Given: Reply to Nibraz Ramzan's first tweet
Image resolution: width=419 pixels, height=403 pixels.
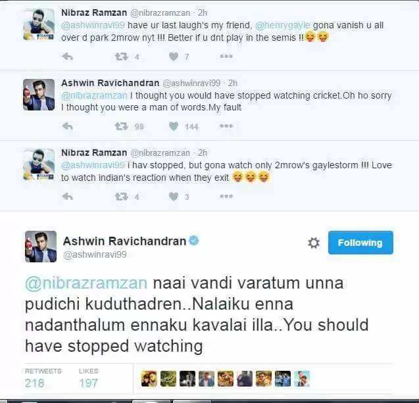Looking at the screenshot, I should pyautogui.click(x=67, y=57).
